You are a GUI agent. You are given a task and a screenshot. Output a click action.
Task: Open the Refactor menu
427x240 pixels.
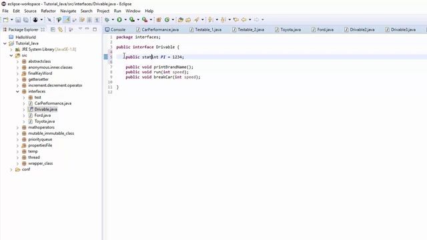coord(48,11)
